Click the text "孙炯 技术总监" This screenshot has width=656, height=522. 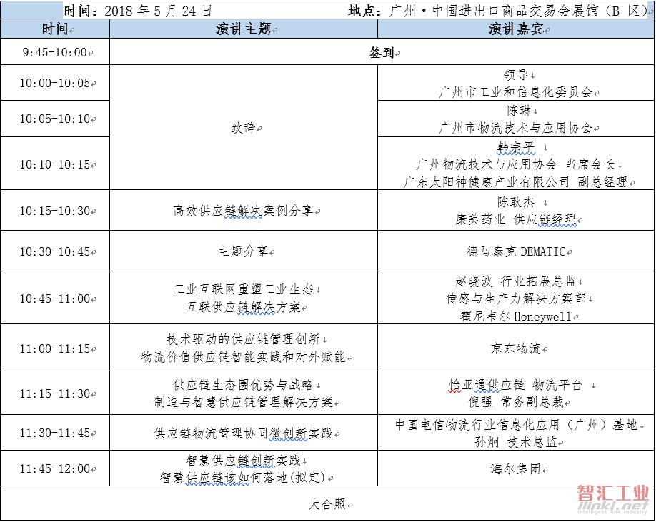516,442
